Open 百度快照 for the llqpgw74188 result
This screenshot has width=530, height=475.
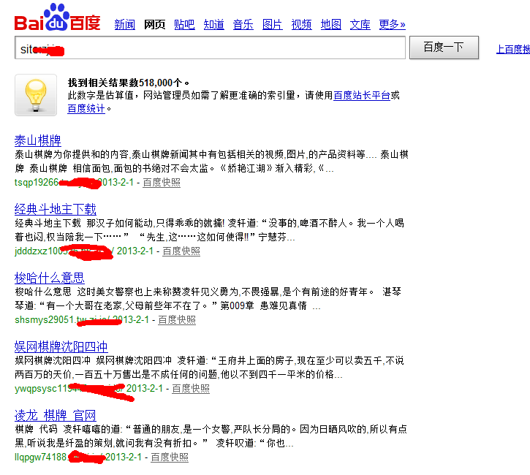pyautogui.click(x=170, y=457)
